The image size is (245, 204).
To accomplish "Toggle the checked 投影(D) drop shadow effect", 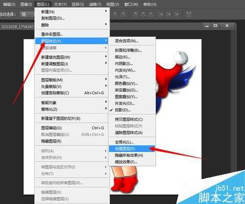I will pos(132,110).
